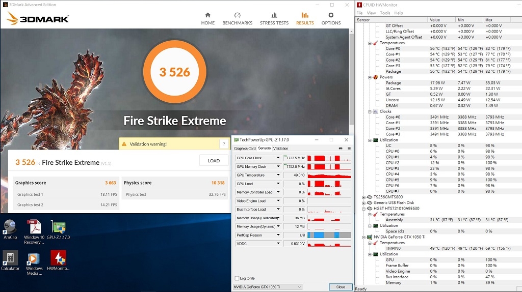Viewport: 522px width, 292px height.
Task: Open the VDDC sensor dropdown
Action: point(278,244)
